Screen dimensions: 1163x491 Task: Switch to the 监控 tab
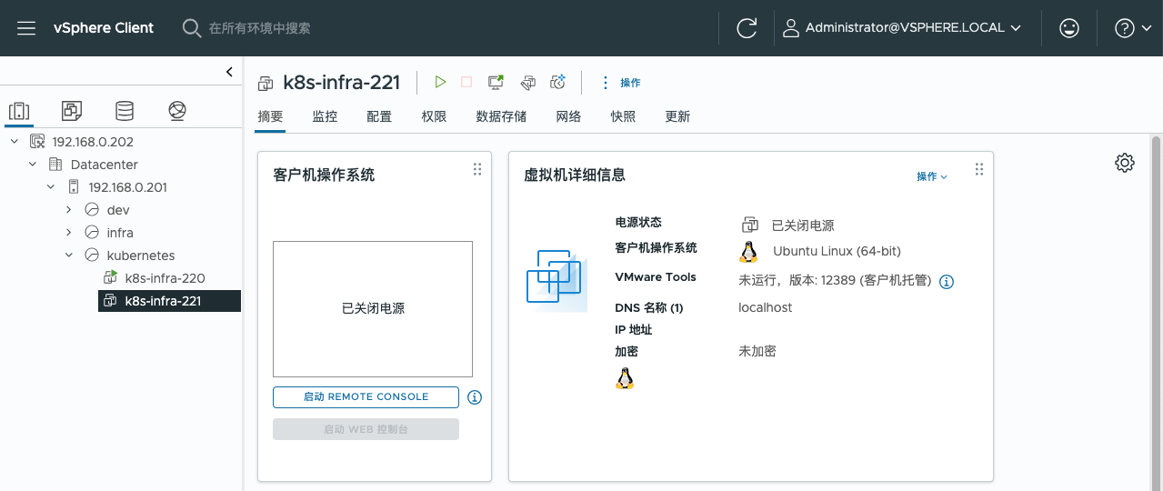[325, 116]
